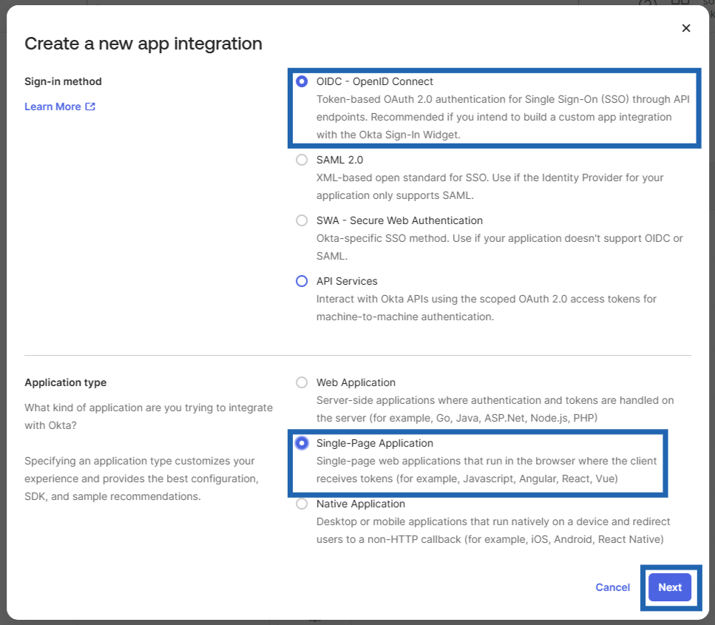Cancel the new app integration dialog
715x625 pixels.
click(x=612, y=587)
